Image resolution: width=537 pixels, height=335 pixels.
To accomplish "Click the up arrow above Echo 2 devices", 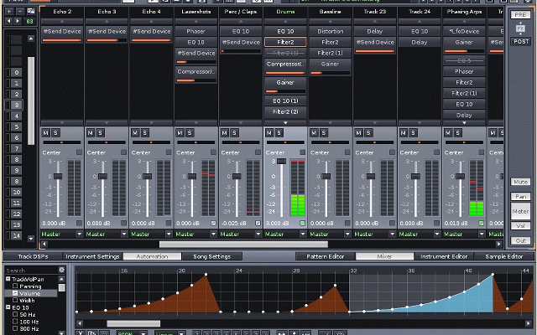I will tap(62, 21).
